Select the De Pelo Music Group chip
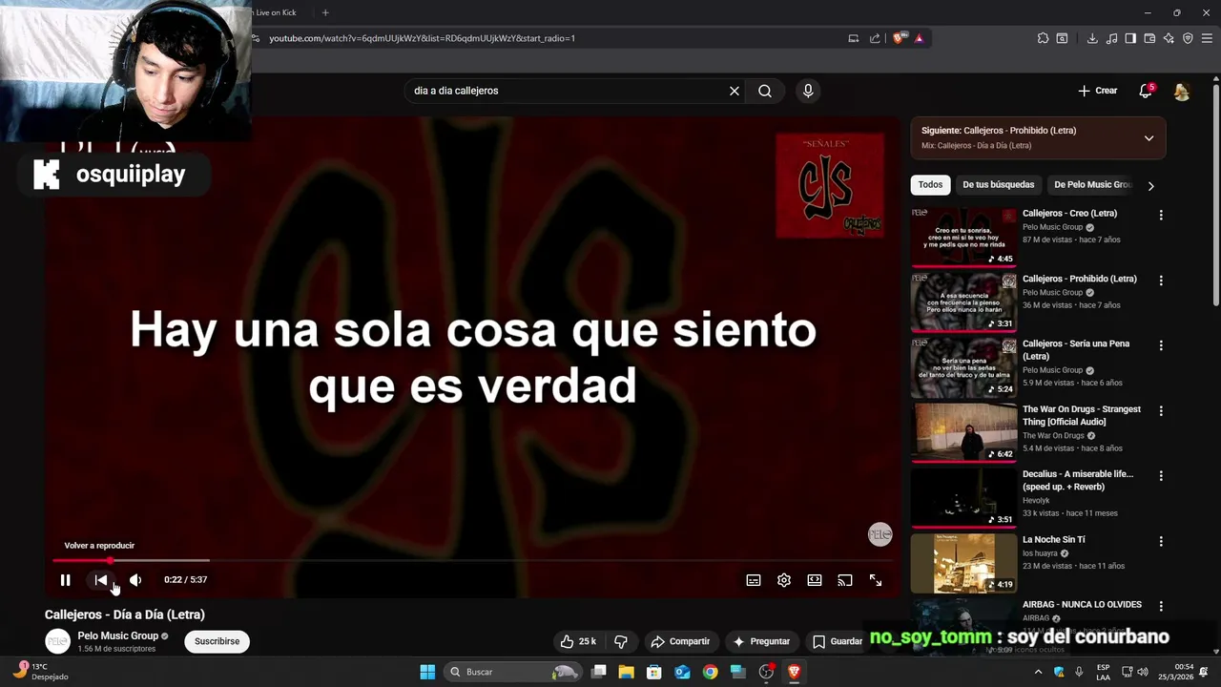Screen dimensions: 1221x687 [x=1092, y=185]
